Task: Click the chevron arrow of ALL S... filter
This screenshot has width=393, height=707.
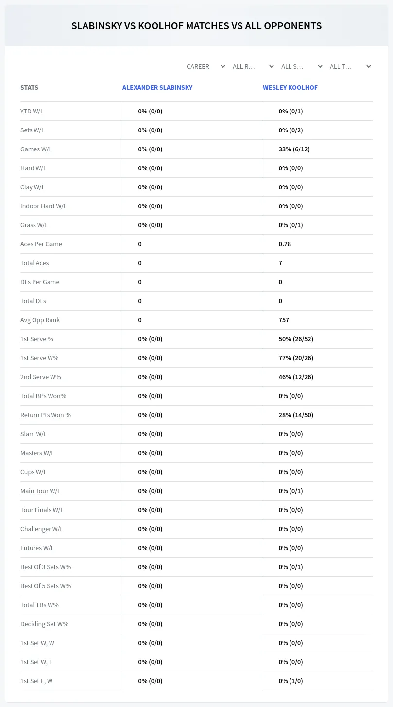Action: click(x=320, y=66)
